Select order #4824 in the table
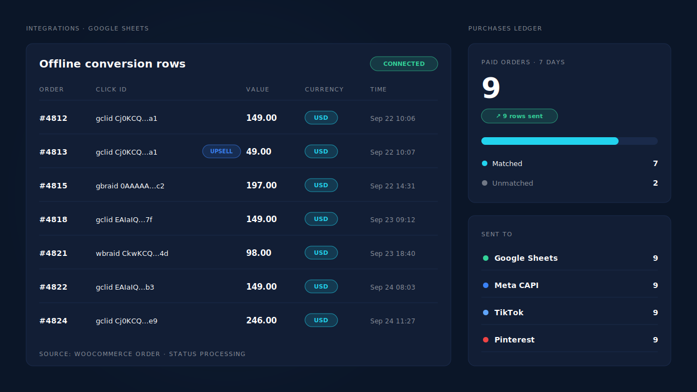 239,321
